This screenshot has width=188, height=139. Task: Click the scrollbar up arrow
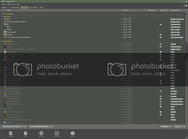[x=186, y=13]
